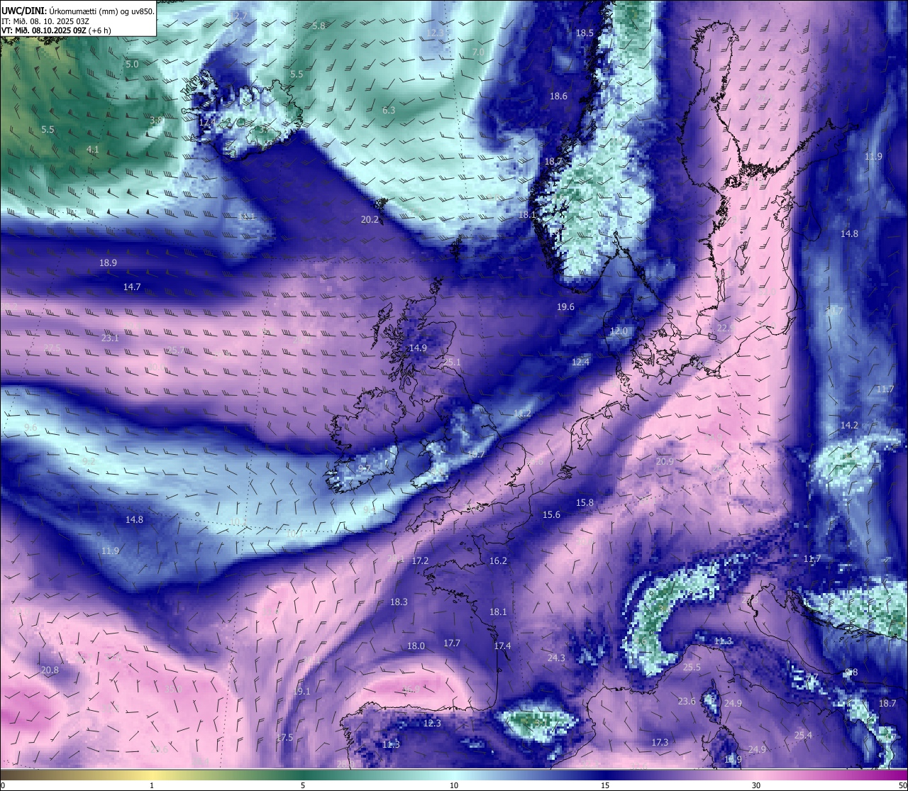Click the 12.0 value near Denmark

coord(619,331)
